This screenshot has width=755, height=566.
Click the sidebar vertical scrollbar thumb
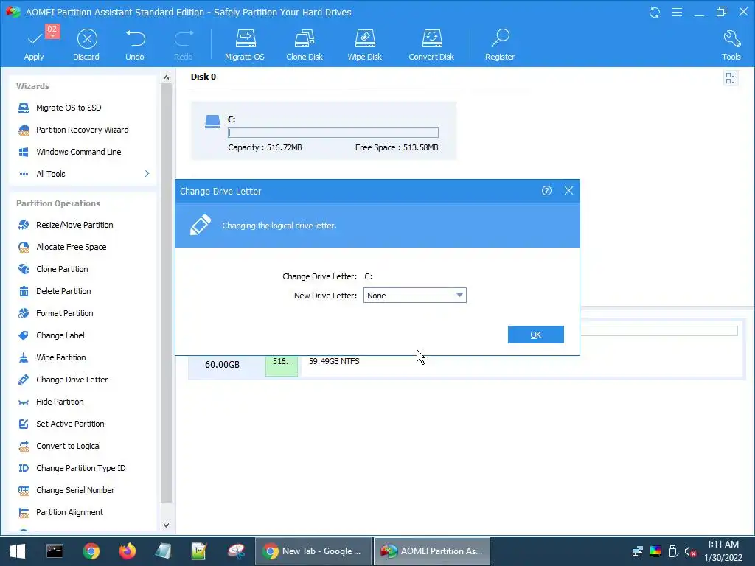click(x=166, y=293)
